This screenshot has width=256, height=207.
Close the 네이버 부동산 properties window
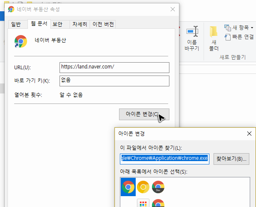(x=173, y=9)
